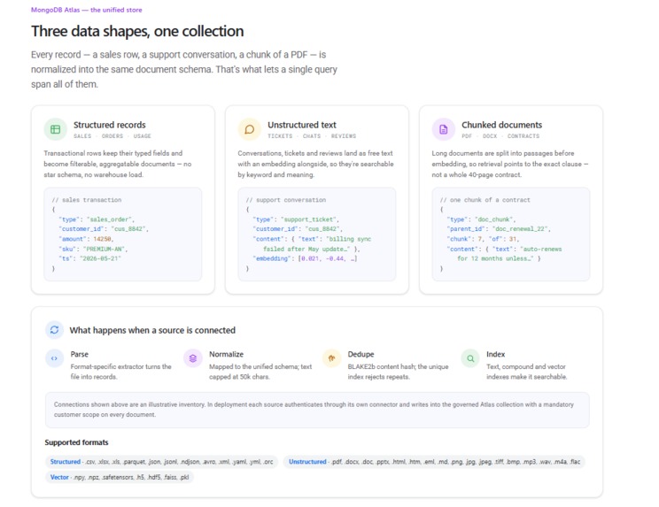Click 'What happens when a source is connected'
Viewport: 659px width, 507px height.
point(152,330)
